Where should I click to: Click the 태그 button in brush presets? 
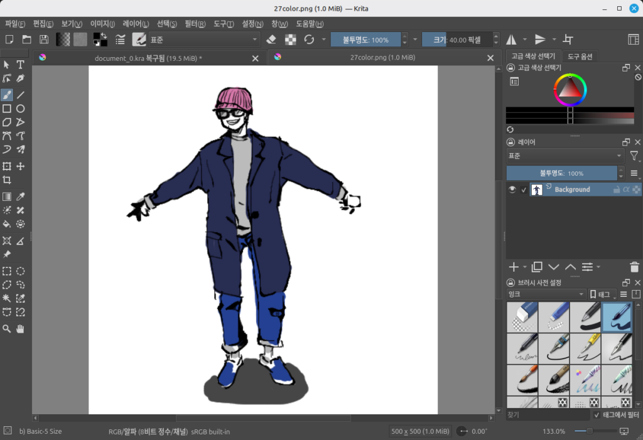point(601,294)
